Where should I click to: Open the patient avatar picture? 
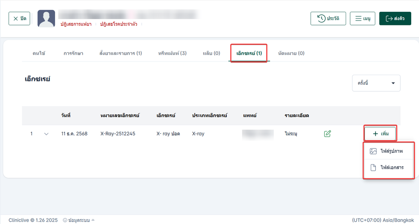46,18
